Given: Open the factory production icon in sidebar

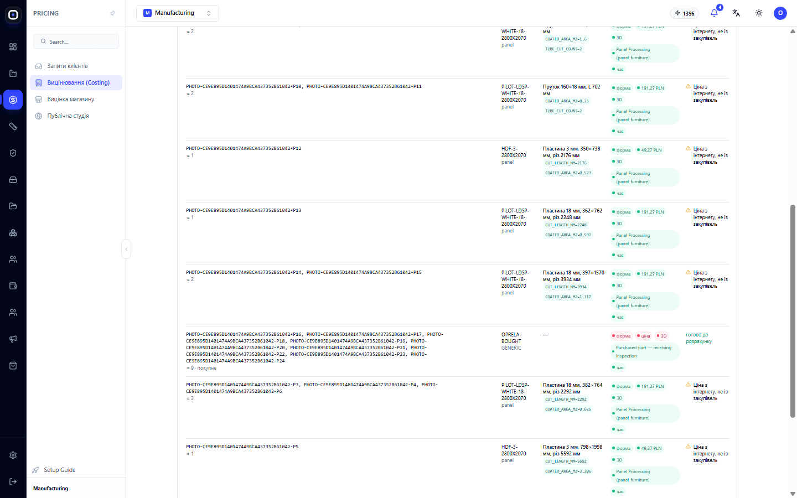Looking at the screenshot, I should 13,74.
